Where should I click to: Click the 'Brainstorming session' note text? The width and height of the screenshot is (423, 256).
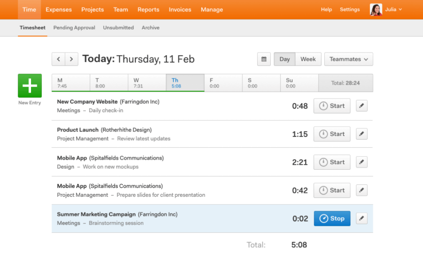[x=116, y=223]
